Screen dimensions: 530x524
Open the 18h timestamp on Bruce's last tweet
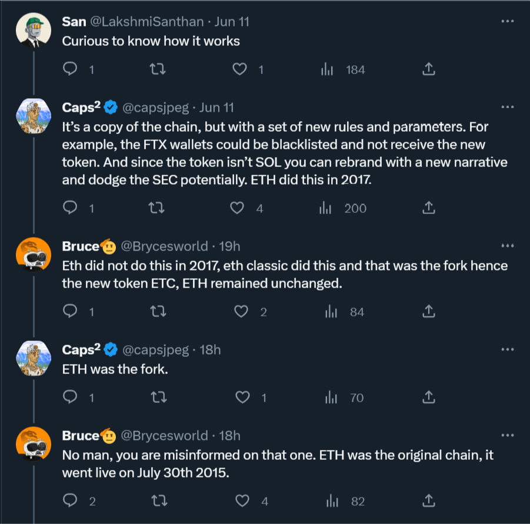(x=229, y=436)
